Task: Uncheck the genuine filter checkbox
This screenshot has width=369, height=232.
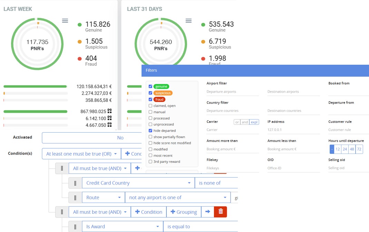Action: 150,86
